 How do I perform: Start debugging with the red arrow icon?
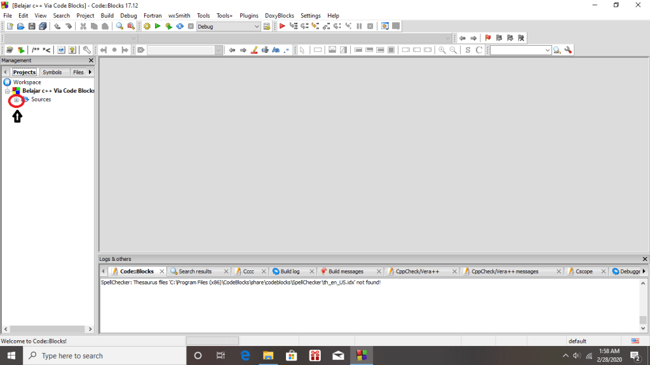click(x=282, y=26)
